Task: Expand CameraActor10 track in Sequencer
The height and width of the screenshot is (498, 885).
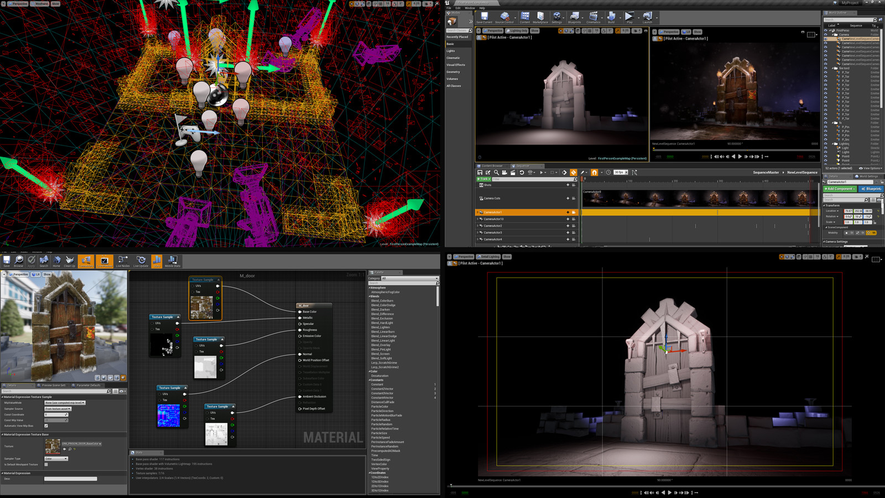Action: coord(478,219)
